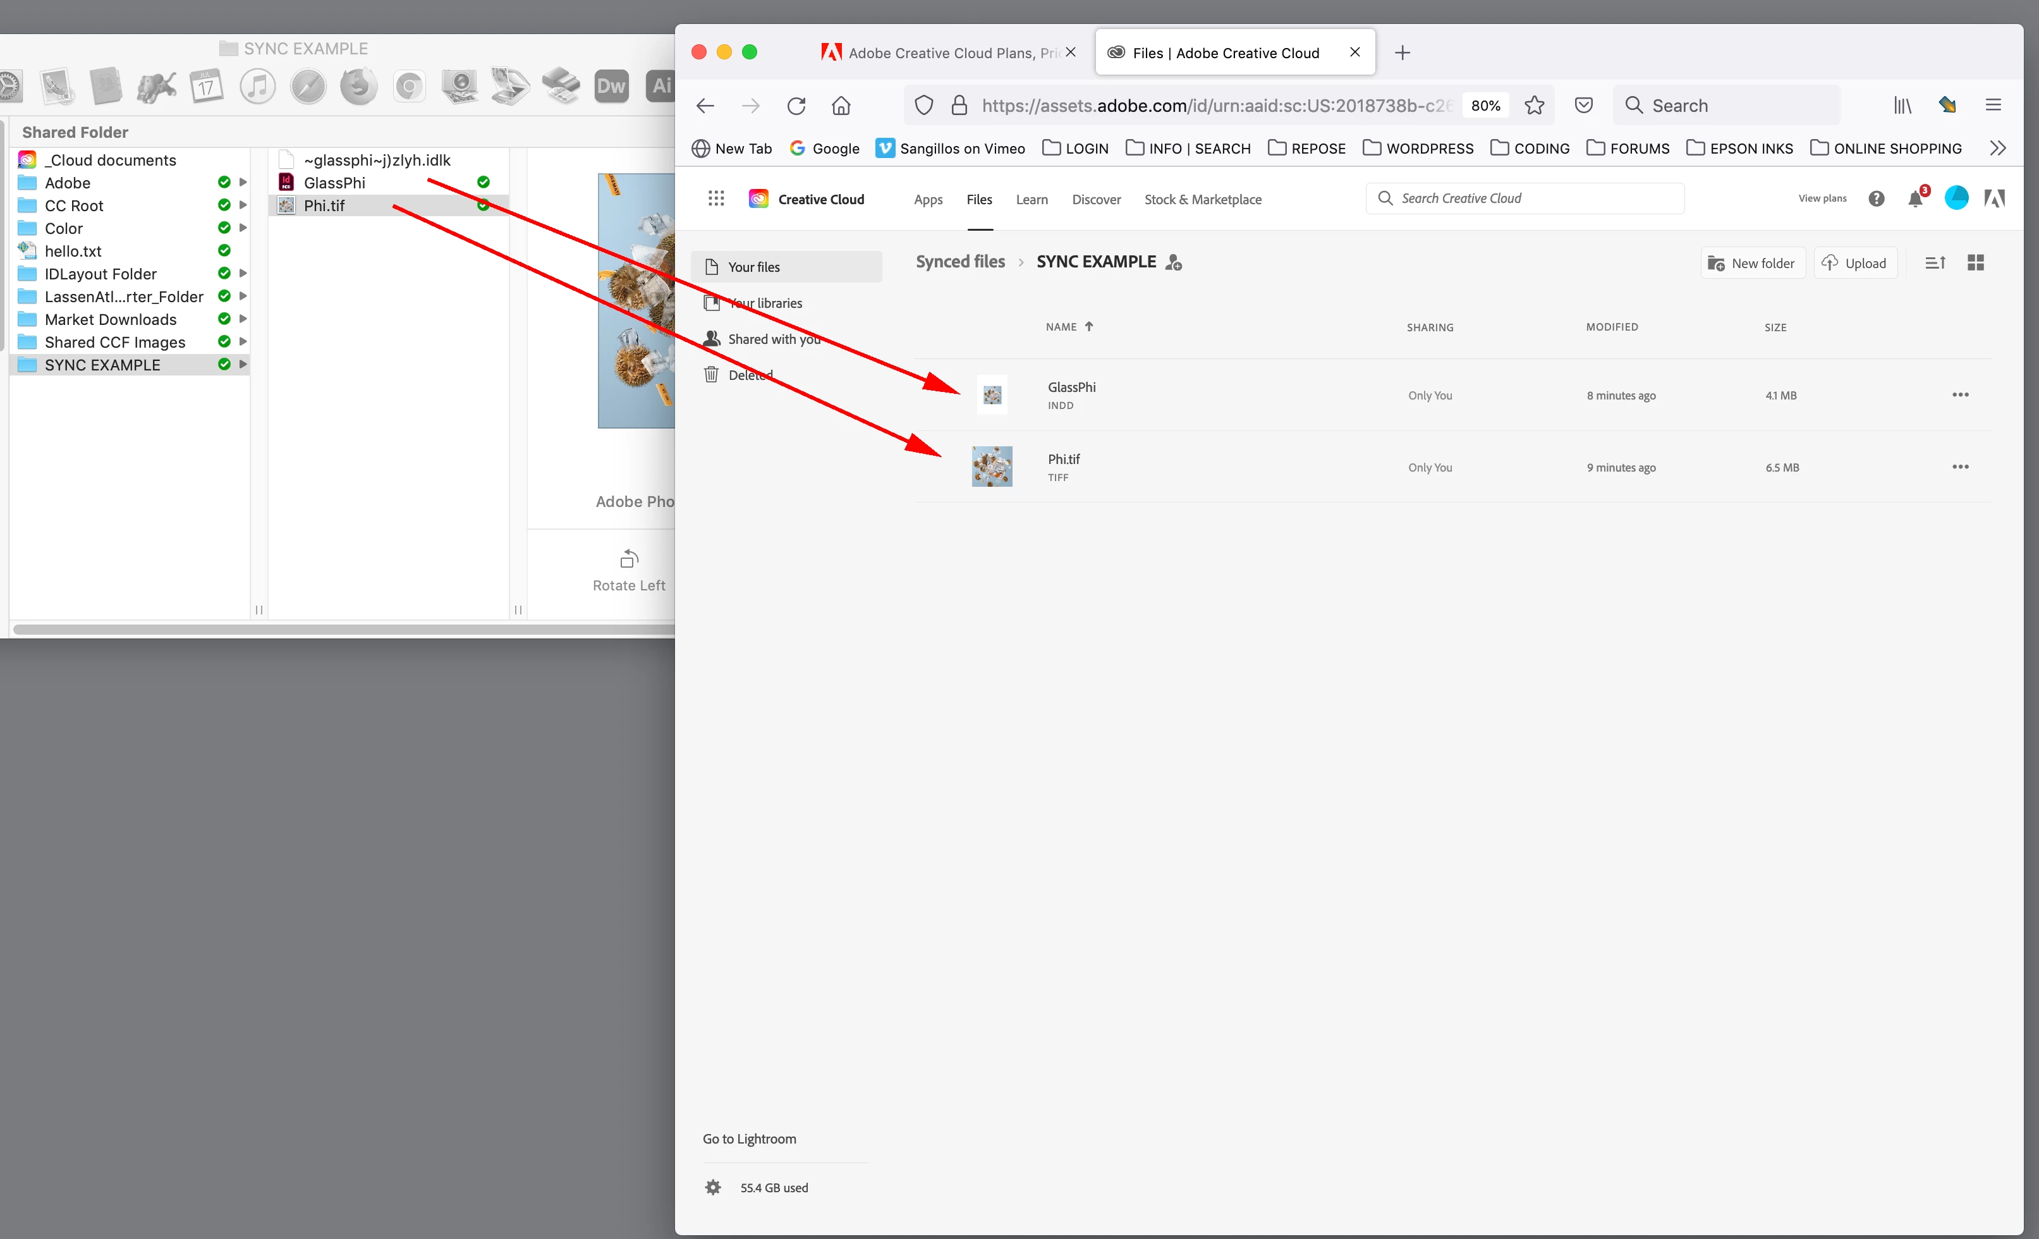Click the Firefox reload page icon
This screenshot has width=2039, height=1239.
coord(796,106)
